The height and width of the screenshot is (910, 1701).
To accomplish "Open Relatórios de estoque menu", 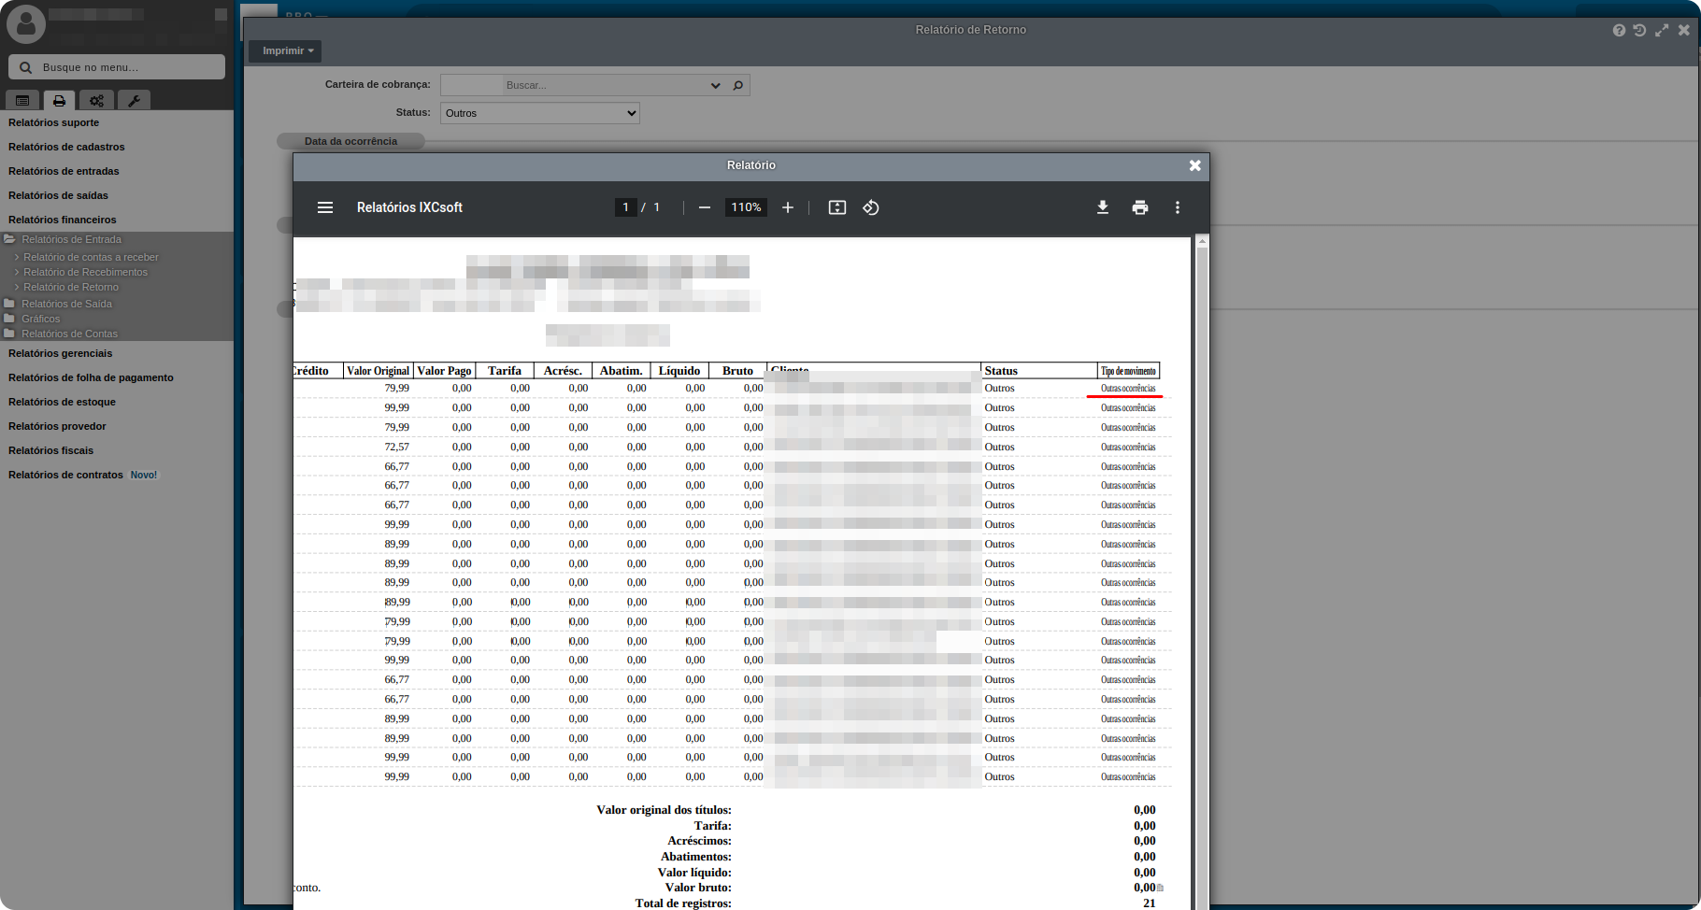I will click(x=62, y=402).
